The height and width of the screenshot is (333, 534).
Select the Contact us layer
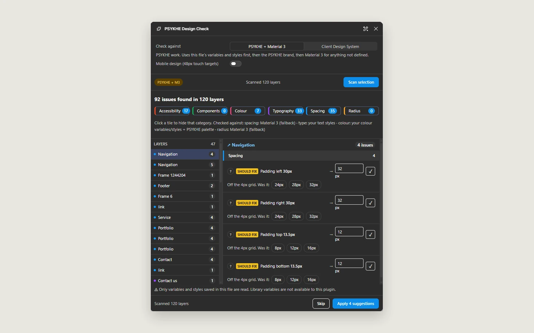[185, 281]
